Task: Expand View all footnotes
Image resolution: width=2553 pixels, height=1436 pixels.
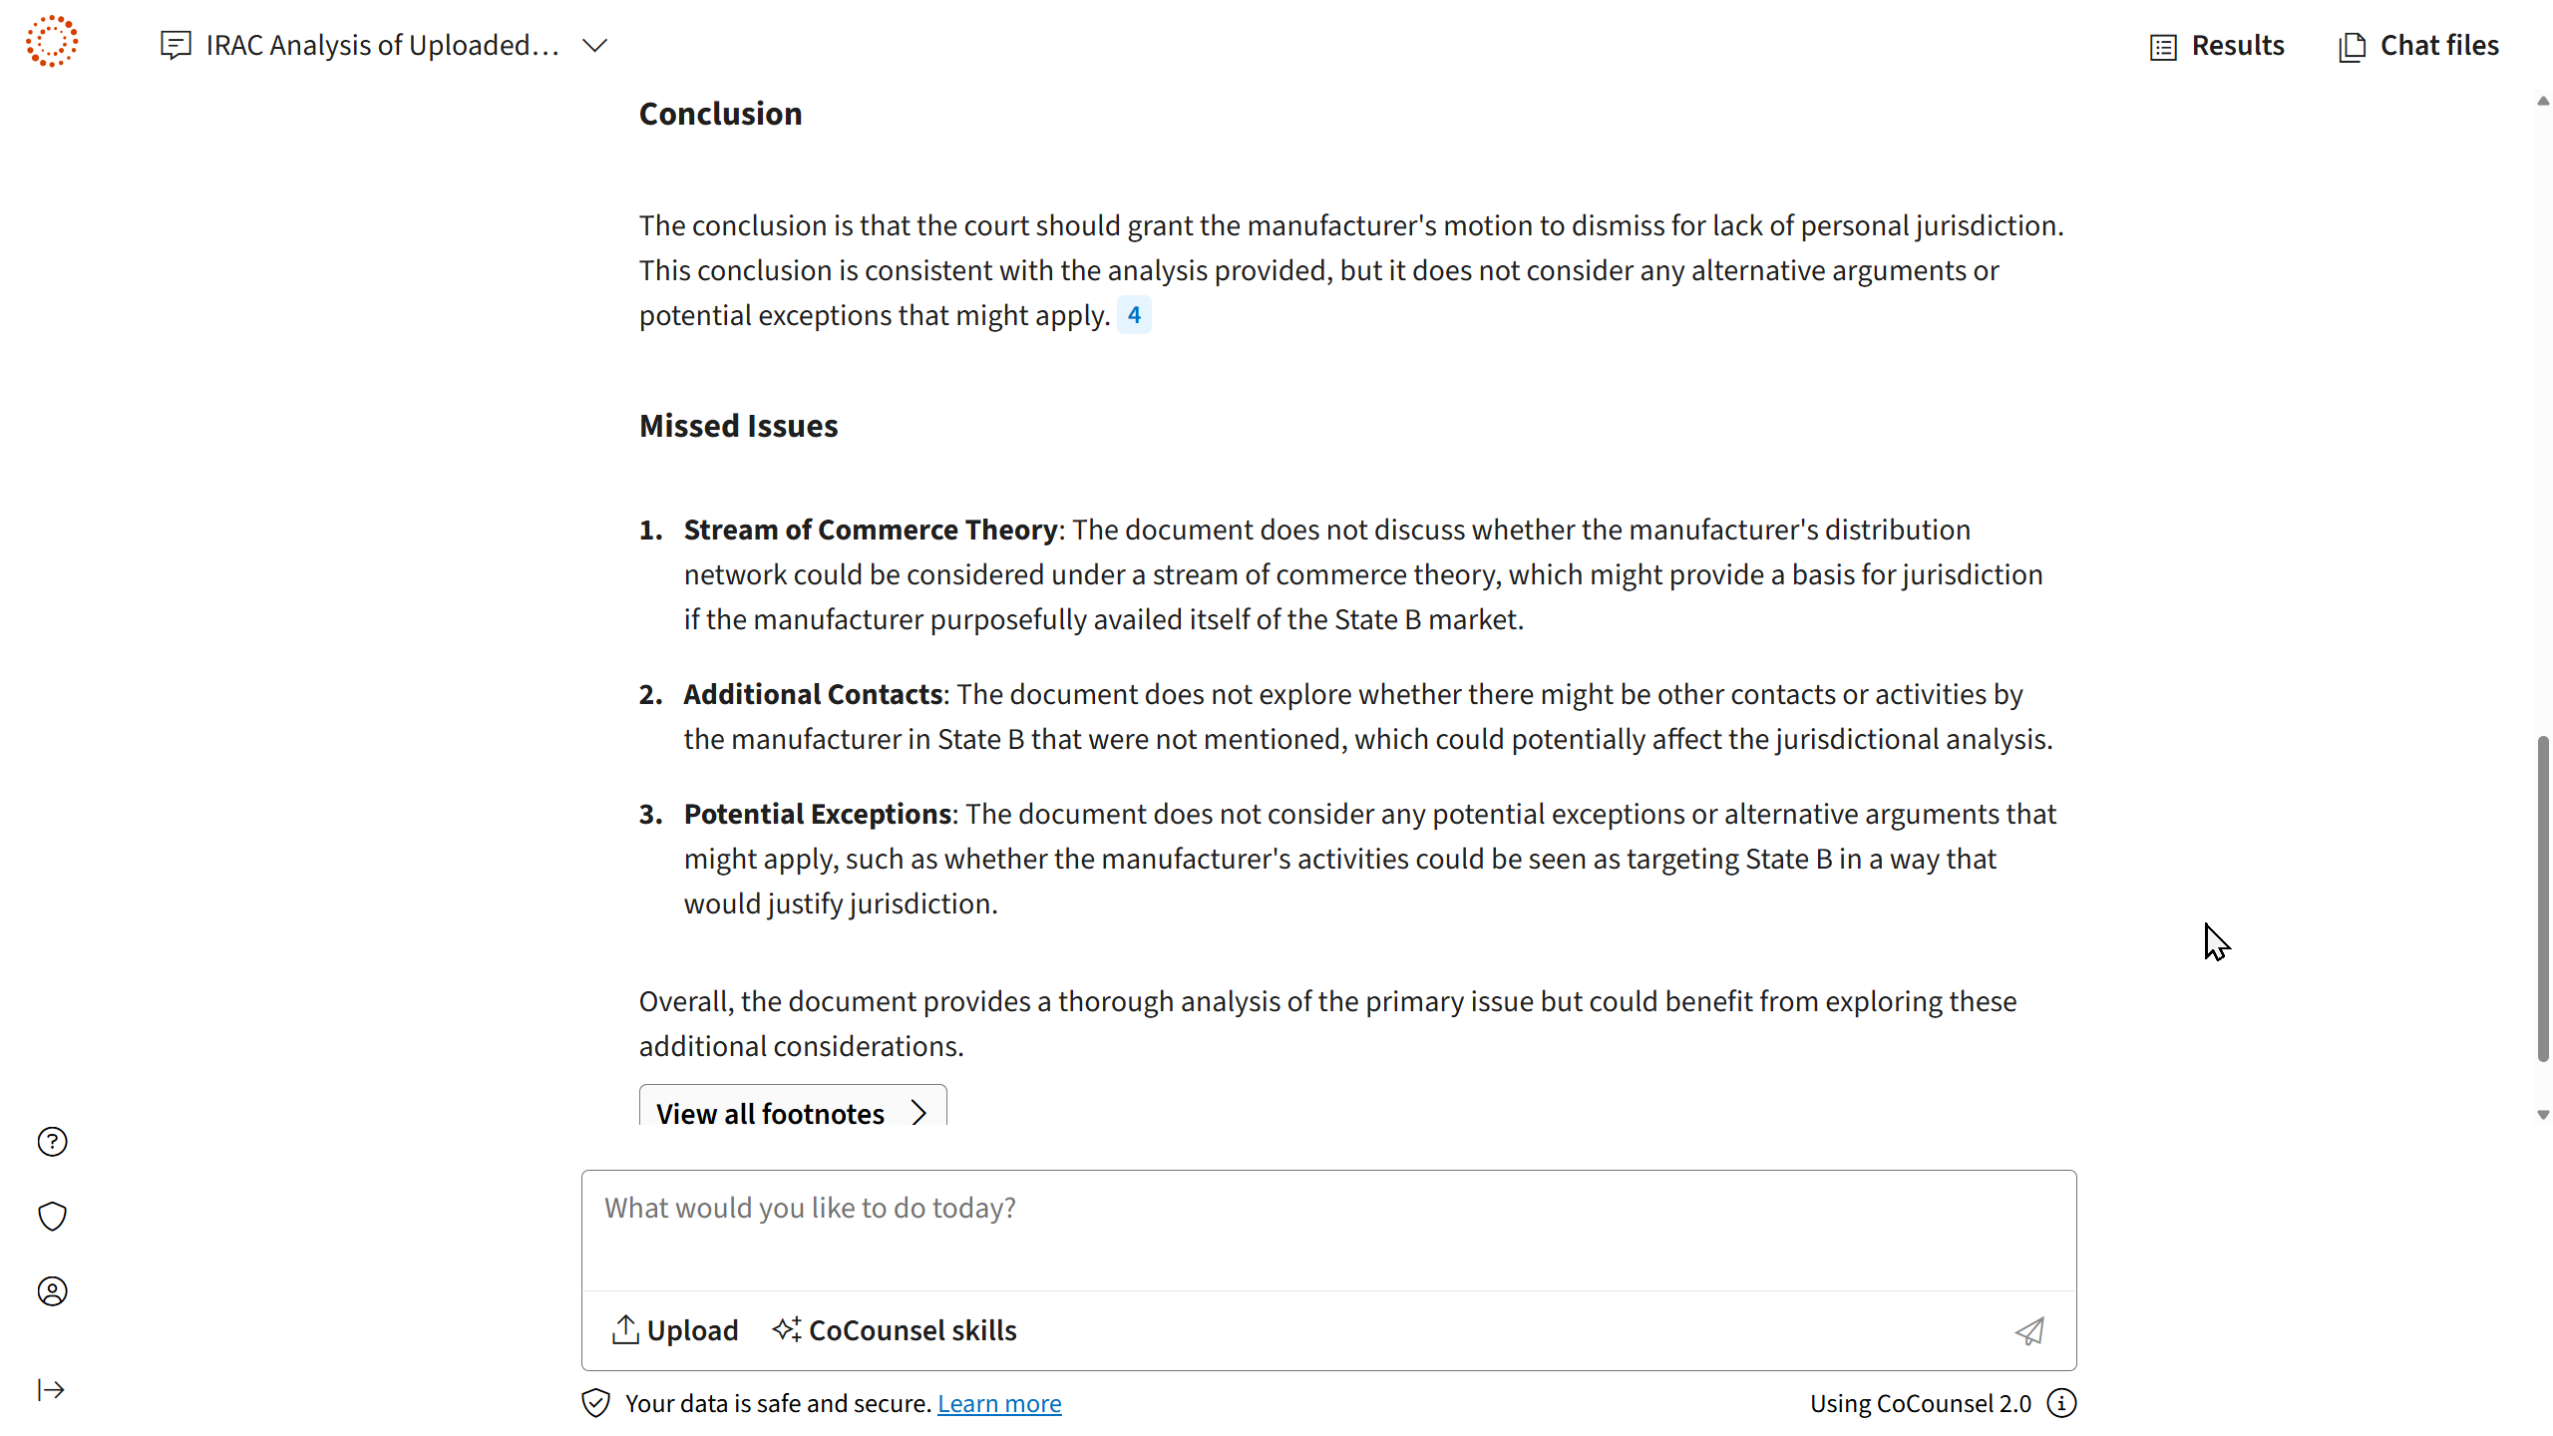Action: [x=792, y=1113]
